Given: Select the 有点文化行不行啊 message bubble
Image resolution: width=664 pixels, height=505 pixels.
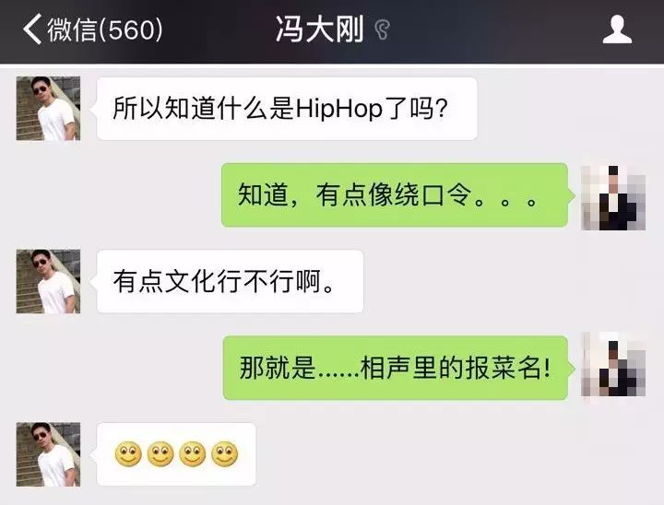Looking at the screenshot, I should (228, 281).
